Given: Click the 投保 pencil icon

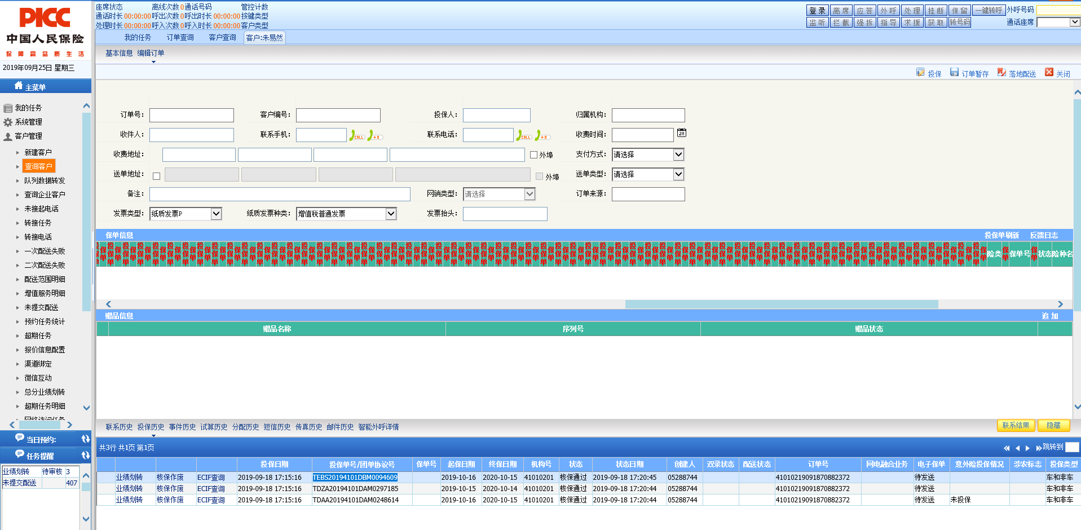Looking at the screenshot, I should (x=920, y=73).
